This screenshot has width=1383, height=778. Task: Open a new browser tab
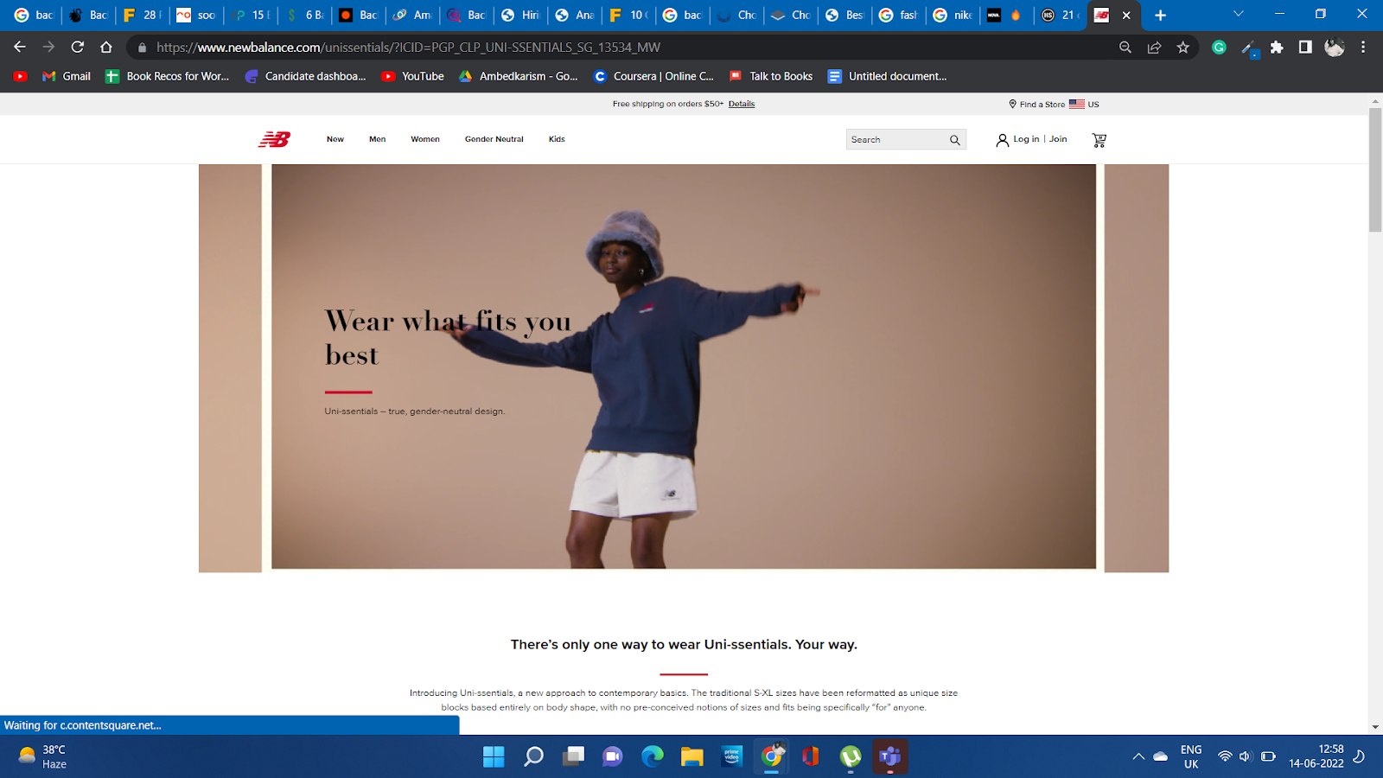click(x=1160, y=15)
